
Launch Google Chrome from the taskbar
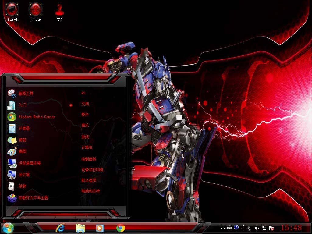tap(121, 228)
